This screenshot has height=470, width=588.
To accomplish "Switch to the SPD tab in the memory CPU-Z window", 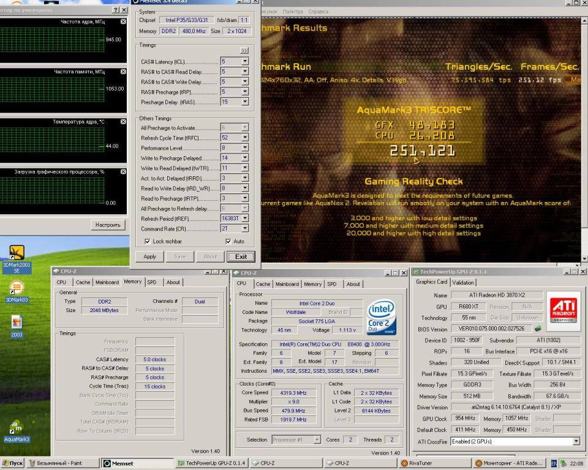I will [x=152, y=282].
